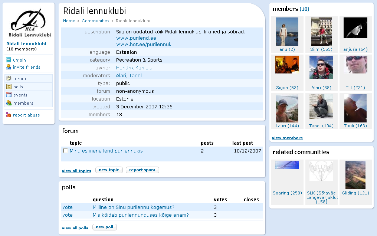
Task: Click the events calendar icon
Action: pos(9,95)
